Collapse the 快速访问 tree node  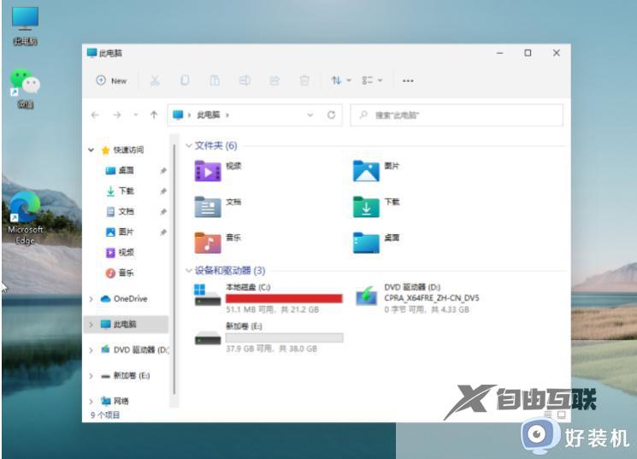91,150
